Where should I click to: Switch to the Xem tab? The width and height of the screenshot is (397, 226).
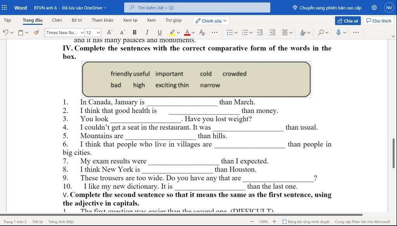pyautogui.click(x=152, y=20)
